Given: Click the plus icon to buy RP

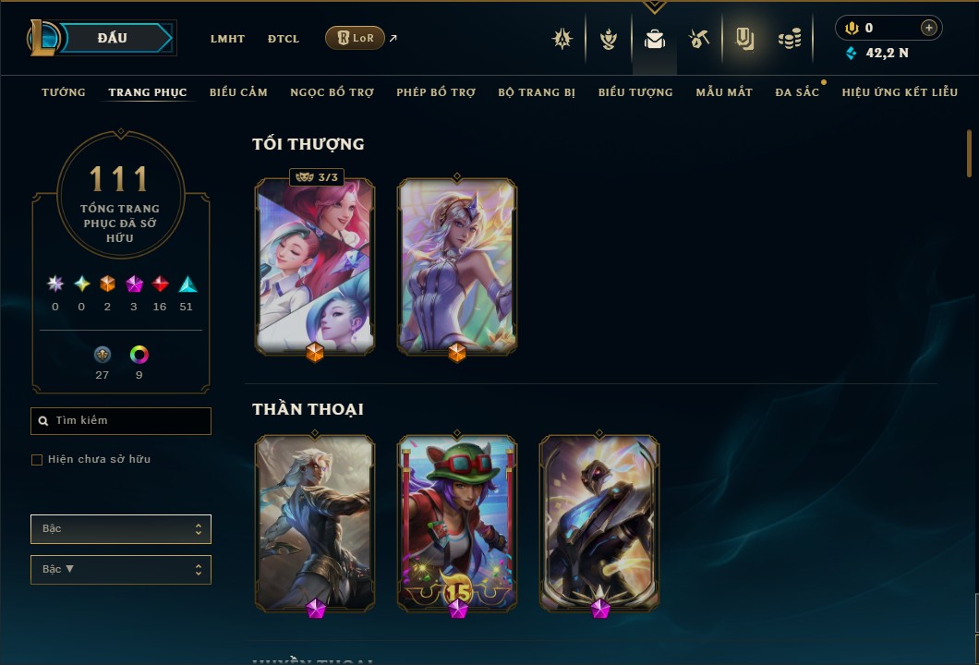Looking at the screenshot, I should [x=929, y=28].
